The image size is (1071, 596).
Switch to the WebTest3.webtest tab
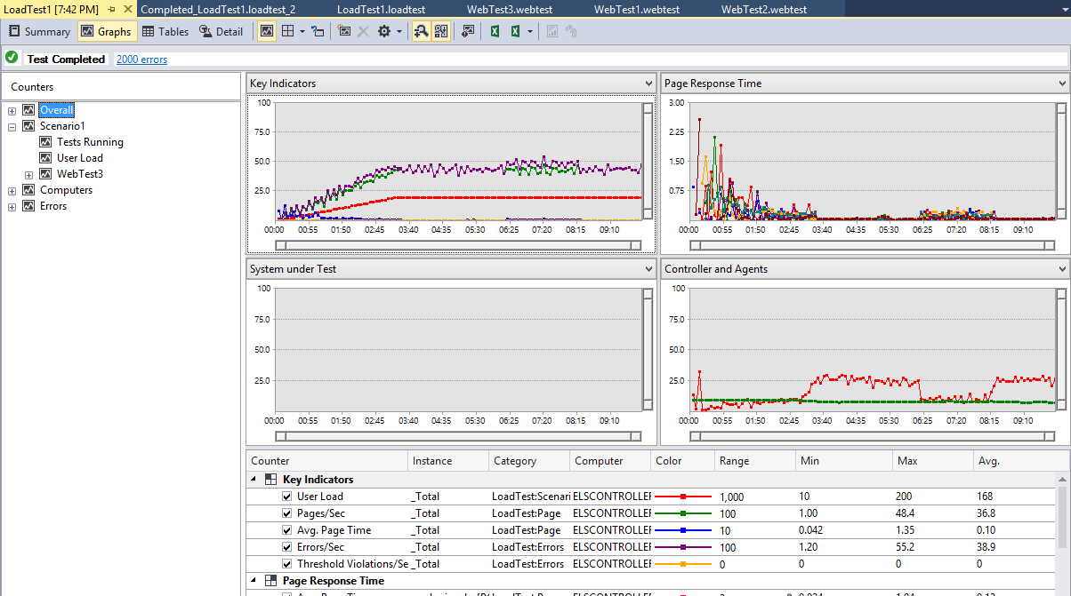tap(509, 9)
